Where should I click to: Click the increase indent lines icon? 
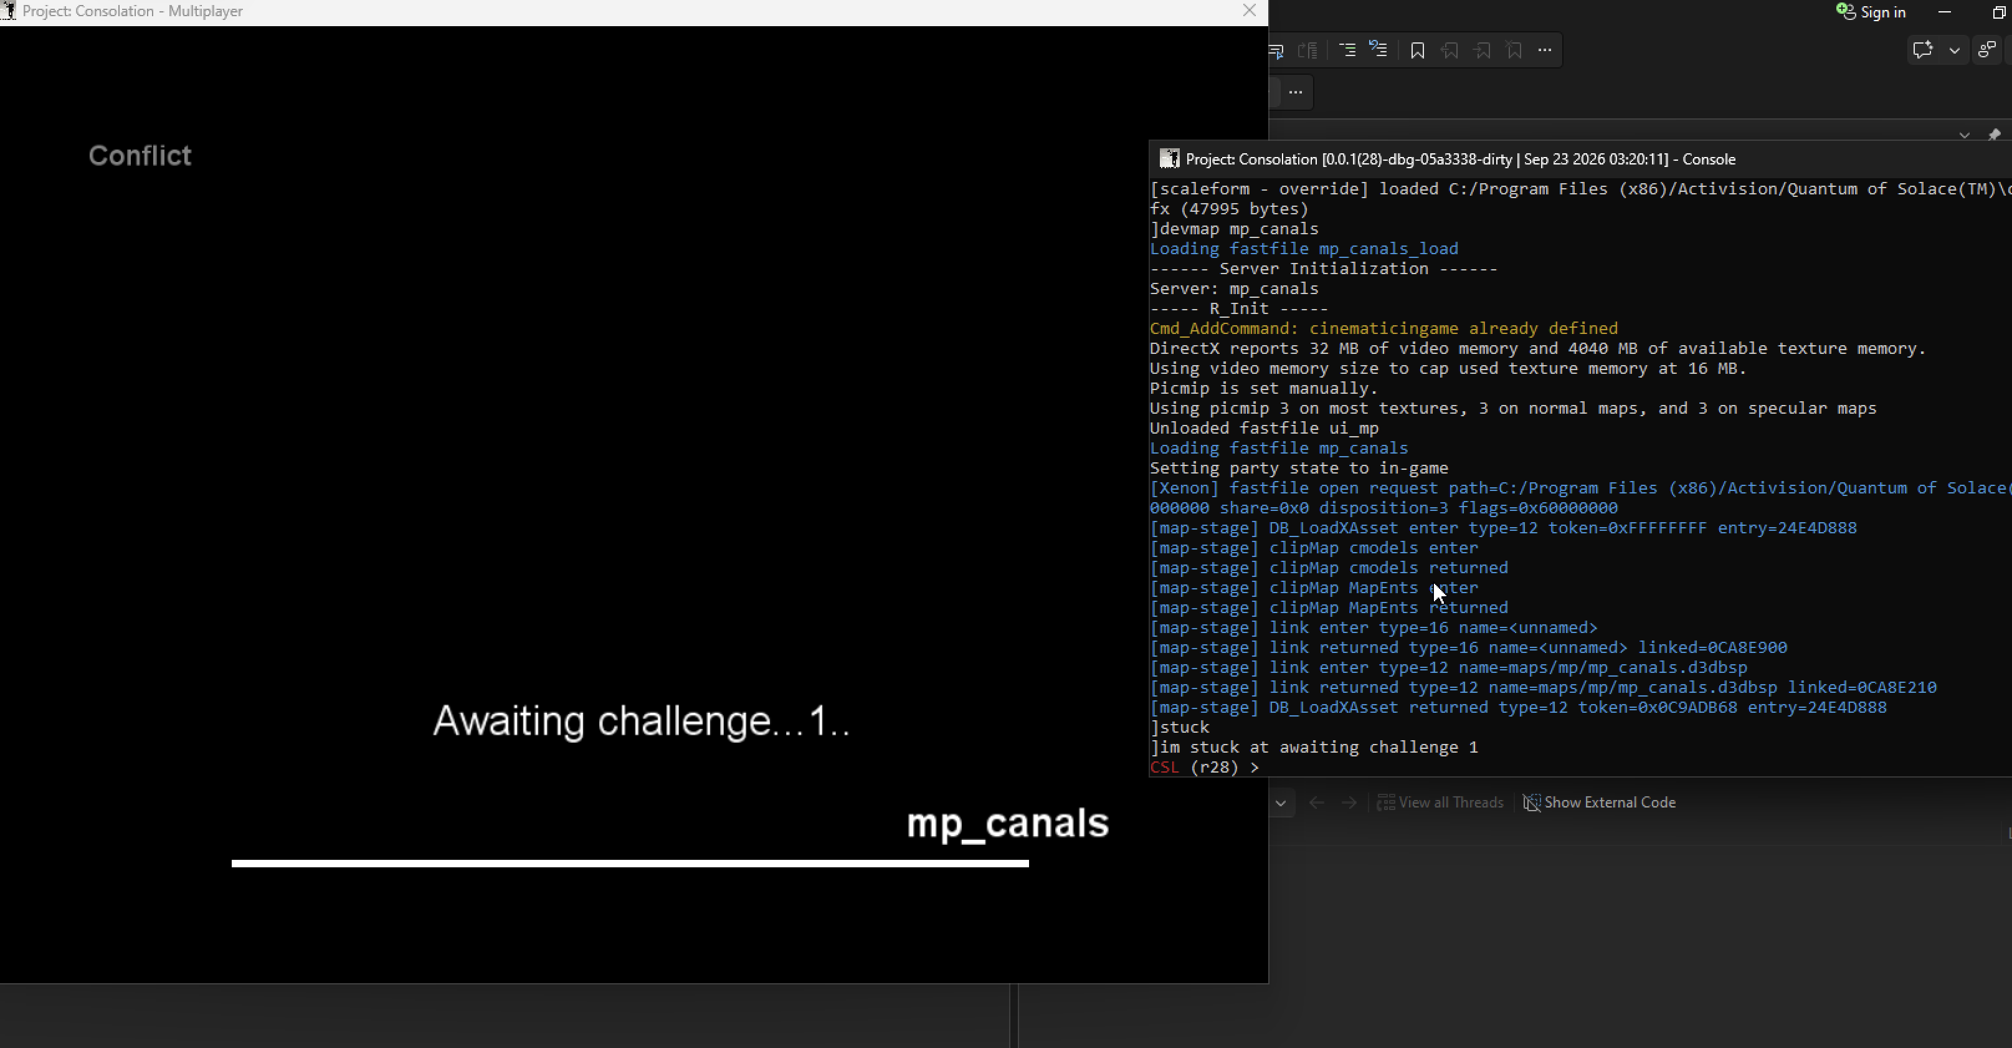click(x=1347, y=50)
